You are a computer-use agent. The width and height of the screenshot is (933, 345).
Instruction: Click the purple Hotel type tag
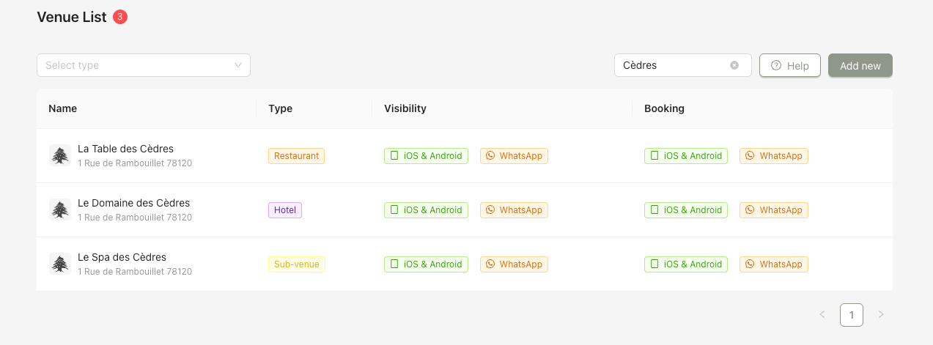coord(285,210)
